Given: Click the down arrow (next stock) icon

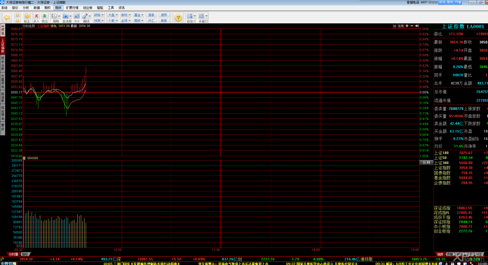Looking at the screenshot, I should click(x=18, y=21).
